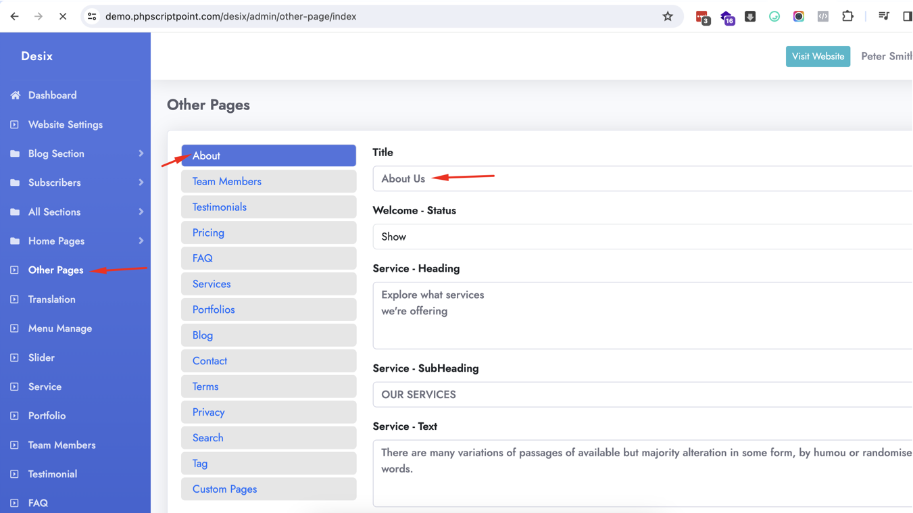The width and height of the screenshot is (913, 513).
Task: Go to Menu Manage in sidebar
Action: click(x=60, y=328)
